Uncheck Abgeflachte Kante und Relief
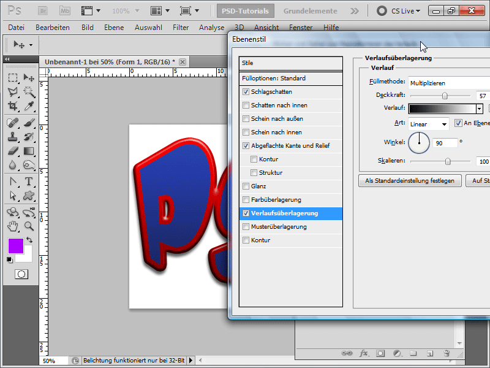Image resolution: width=490 pixels, height=368 pixels. point(246,145)
